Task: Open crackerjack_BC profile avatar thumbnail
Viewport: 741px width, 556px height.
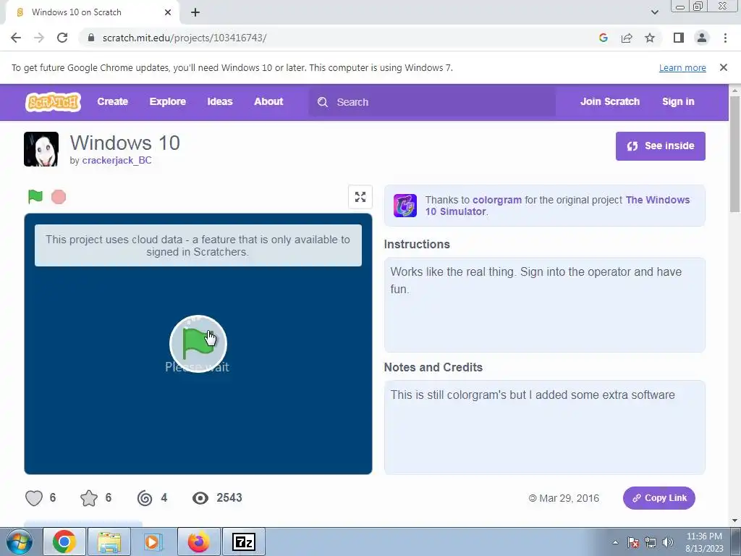Action: click(x=41, y=149)
